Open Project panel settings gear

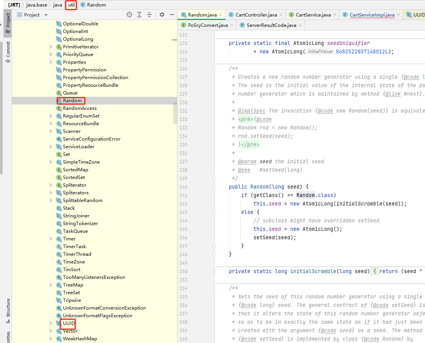(x=162, y=15)
